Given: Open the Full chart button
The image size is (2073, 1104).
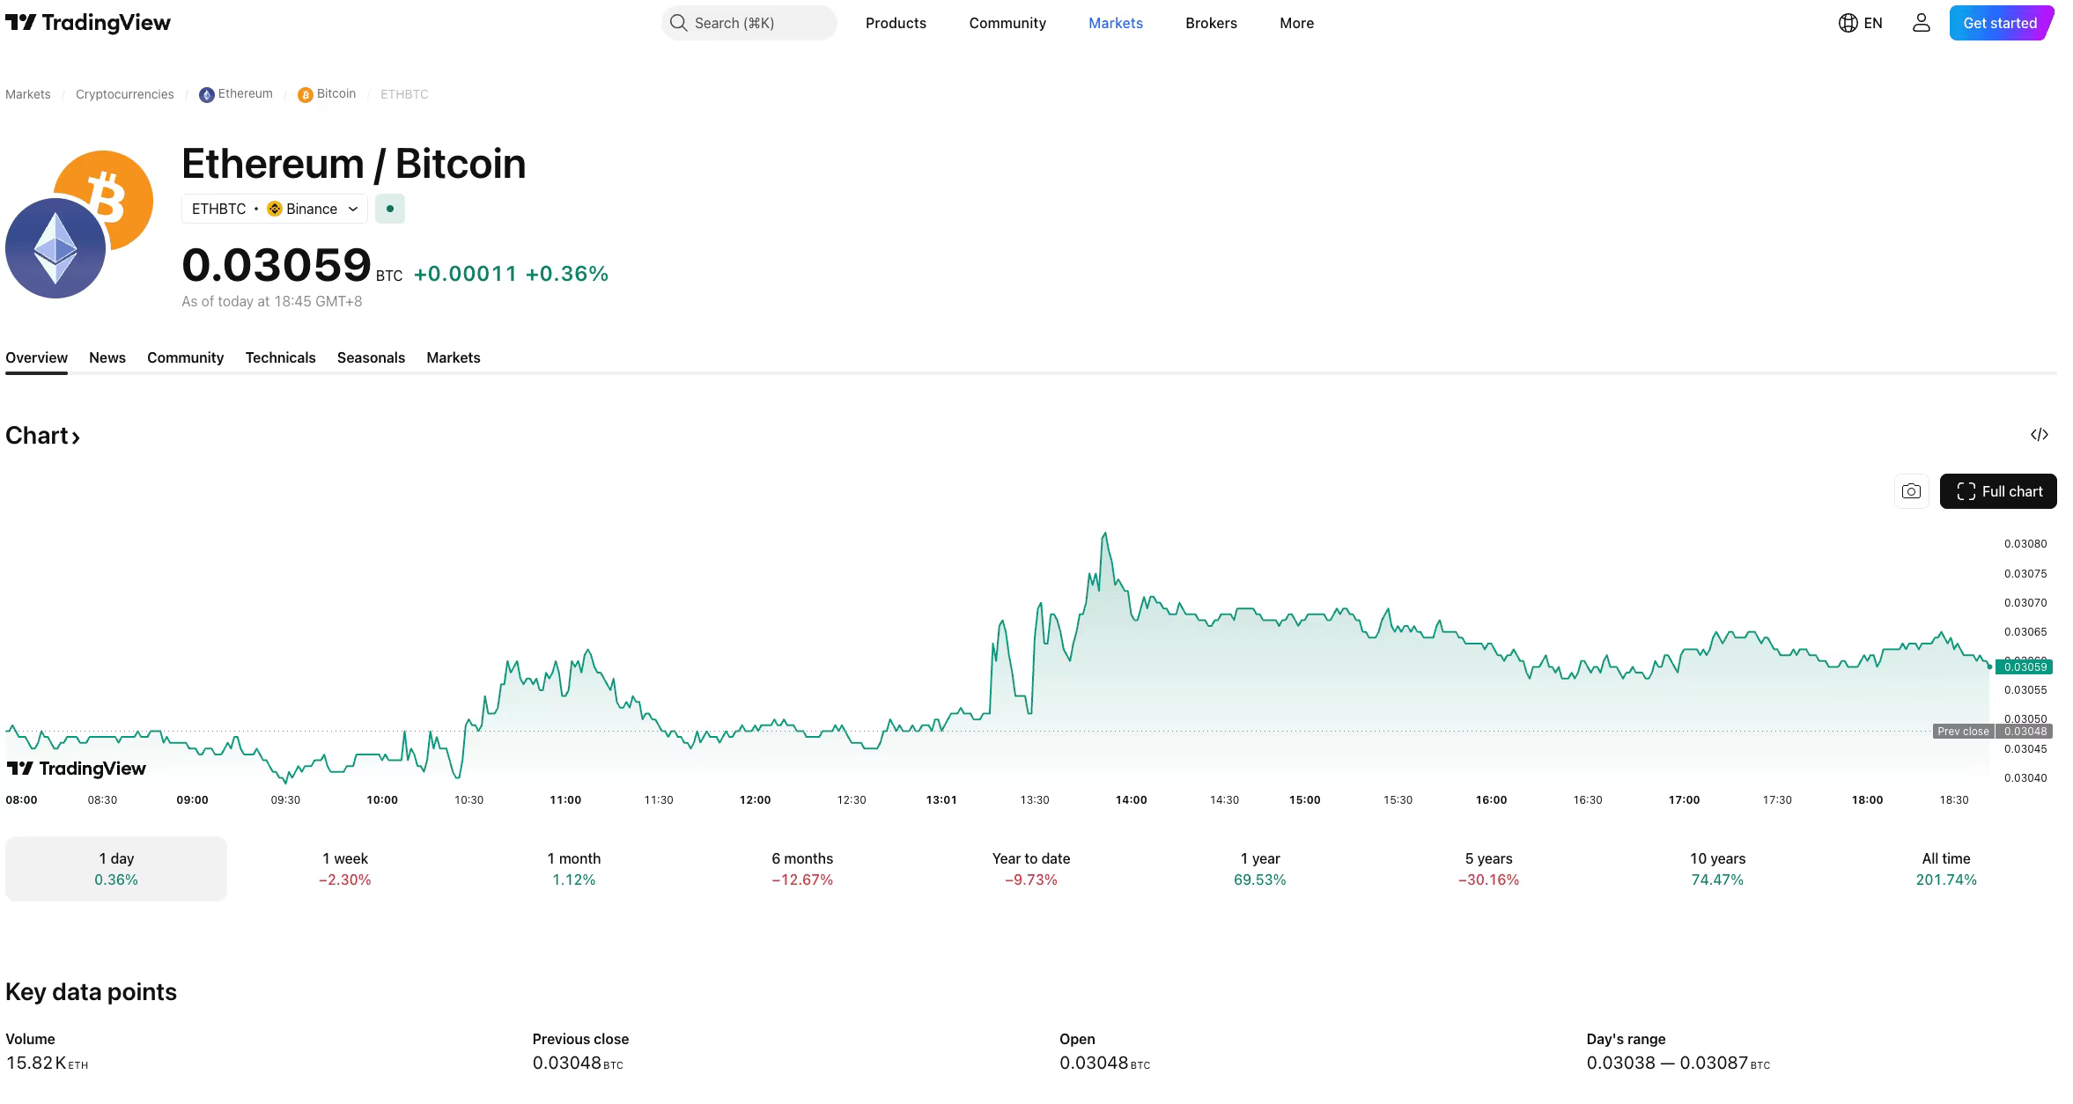Looking at the screenshot, I should coord(1998,491).
